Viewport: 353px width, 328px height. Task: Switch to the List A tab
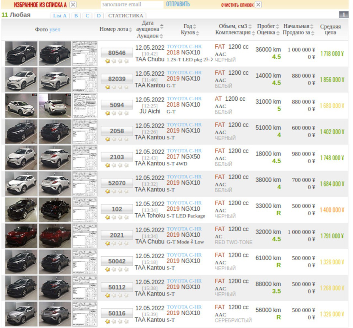coord(60,15)
